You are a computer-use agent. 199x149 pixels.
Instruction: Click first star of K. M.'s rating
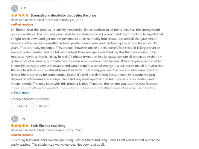(13, 15)
